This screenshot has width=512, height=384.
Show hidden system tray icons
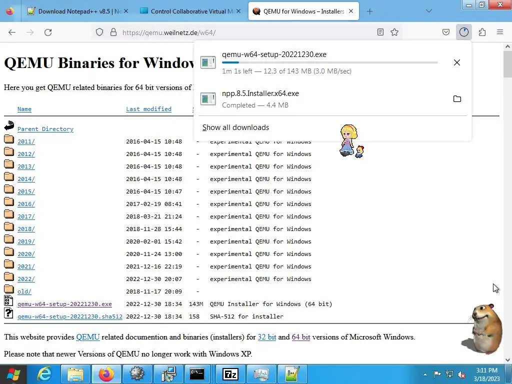425,374
